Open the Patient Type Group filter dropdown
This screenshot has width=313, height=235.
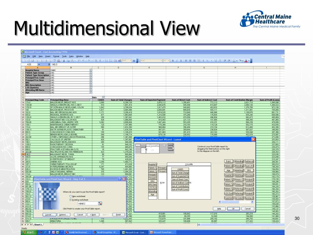click(91, 73)
